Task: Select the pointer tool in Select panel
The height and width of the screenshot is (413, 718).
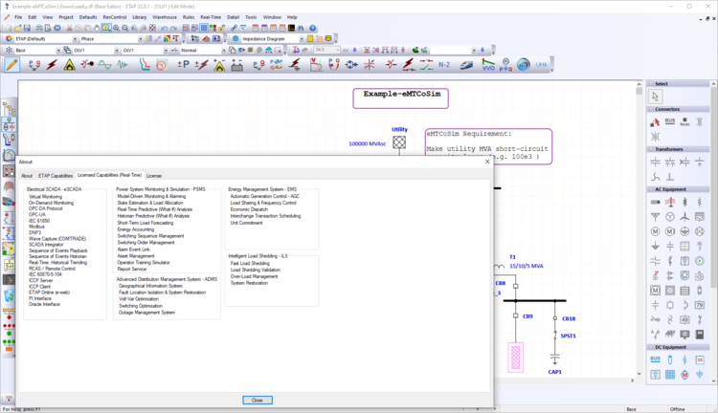Action: 656,97
